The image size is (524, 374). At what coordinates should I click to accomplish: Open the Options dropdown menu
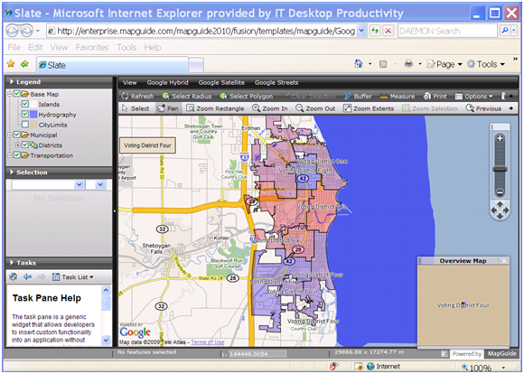point(474,97)
